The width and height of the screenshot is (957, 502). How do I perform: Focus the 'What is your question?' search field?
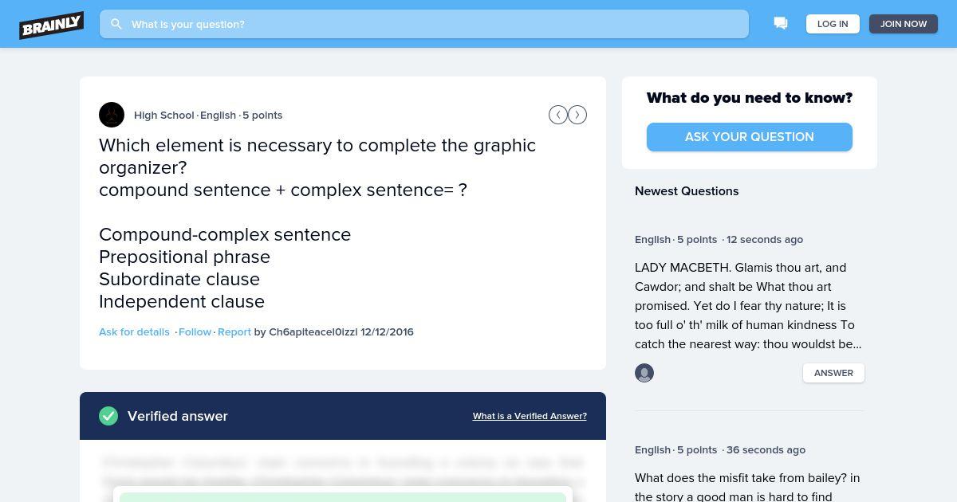[424, 24]
